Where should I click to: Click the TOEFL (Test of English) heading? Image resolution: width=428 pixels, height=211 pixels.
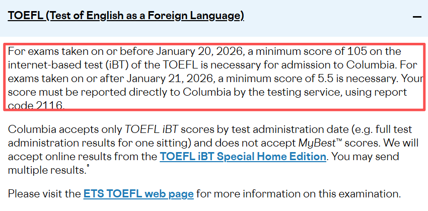[x=126, y=16]
